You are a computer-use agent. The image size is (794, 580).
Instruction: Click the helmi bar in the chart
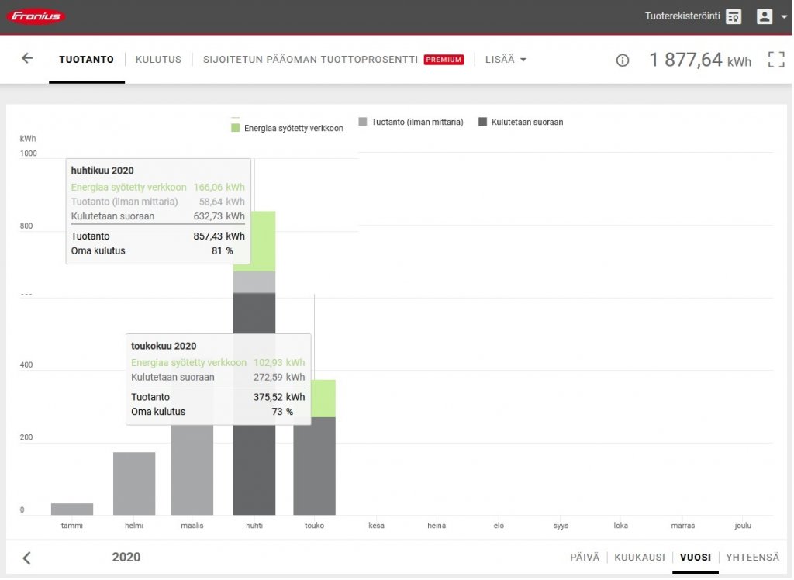tap(134, 483)
